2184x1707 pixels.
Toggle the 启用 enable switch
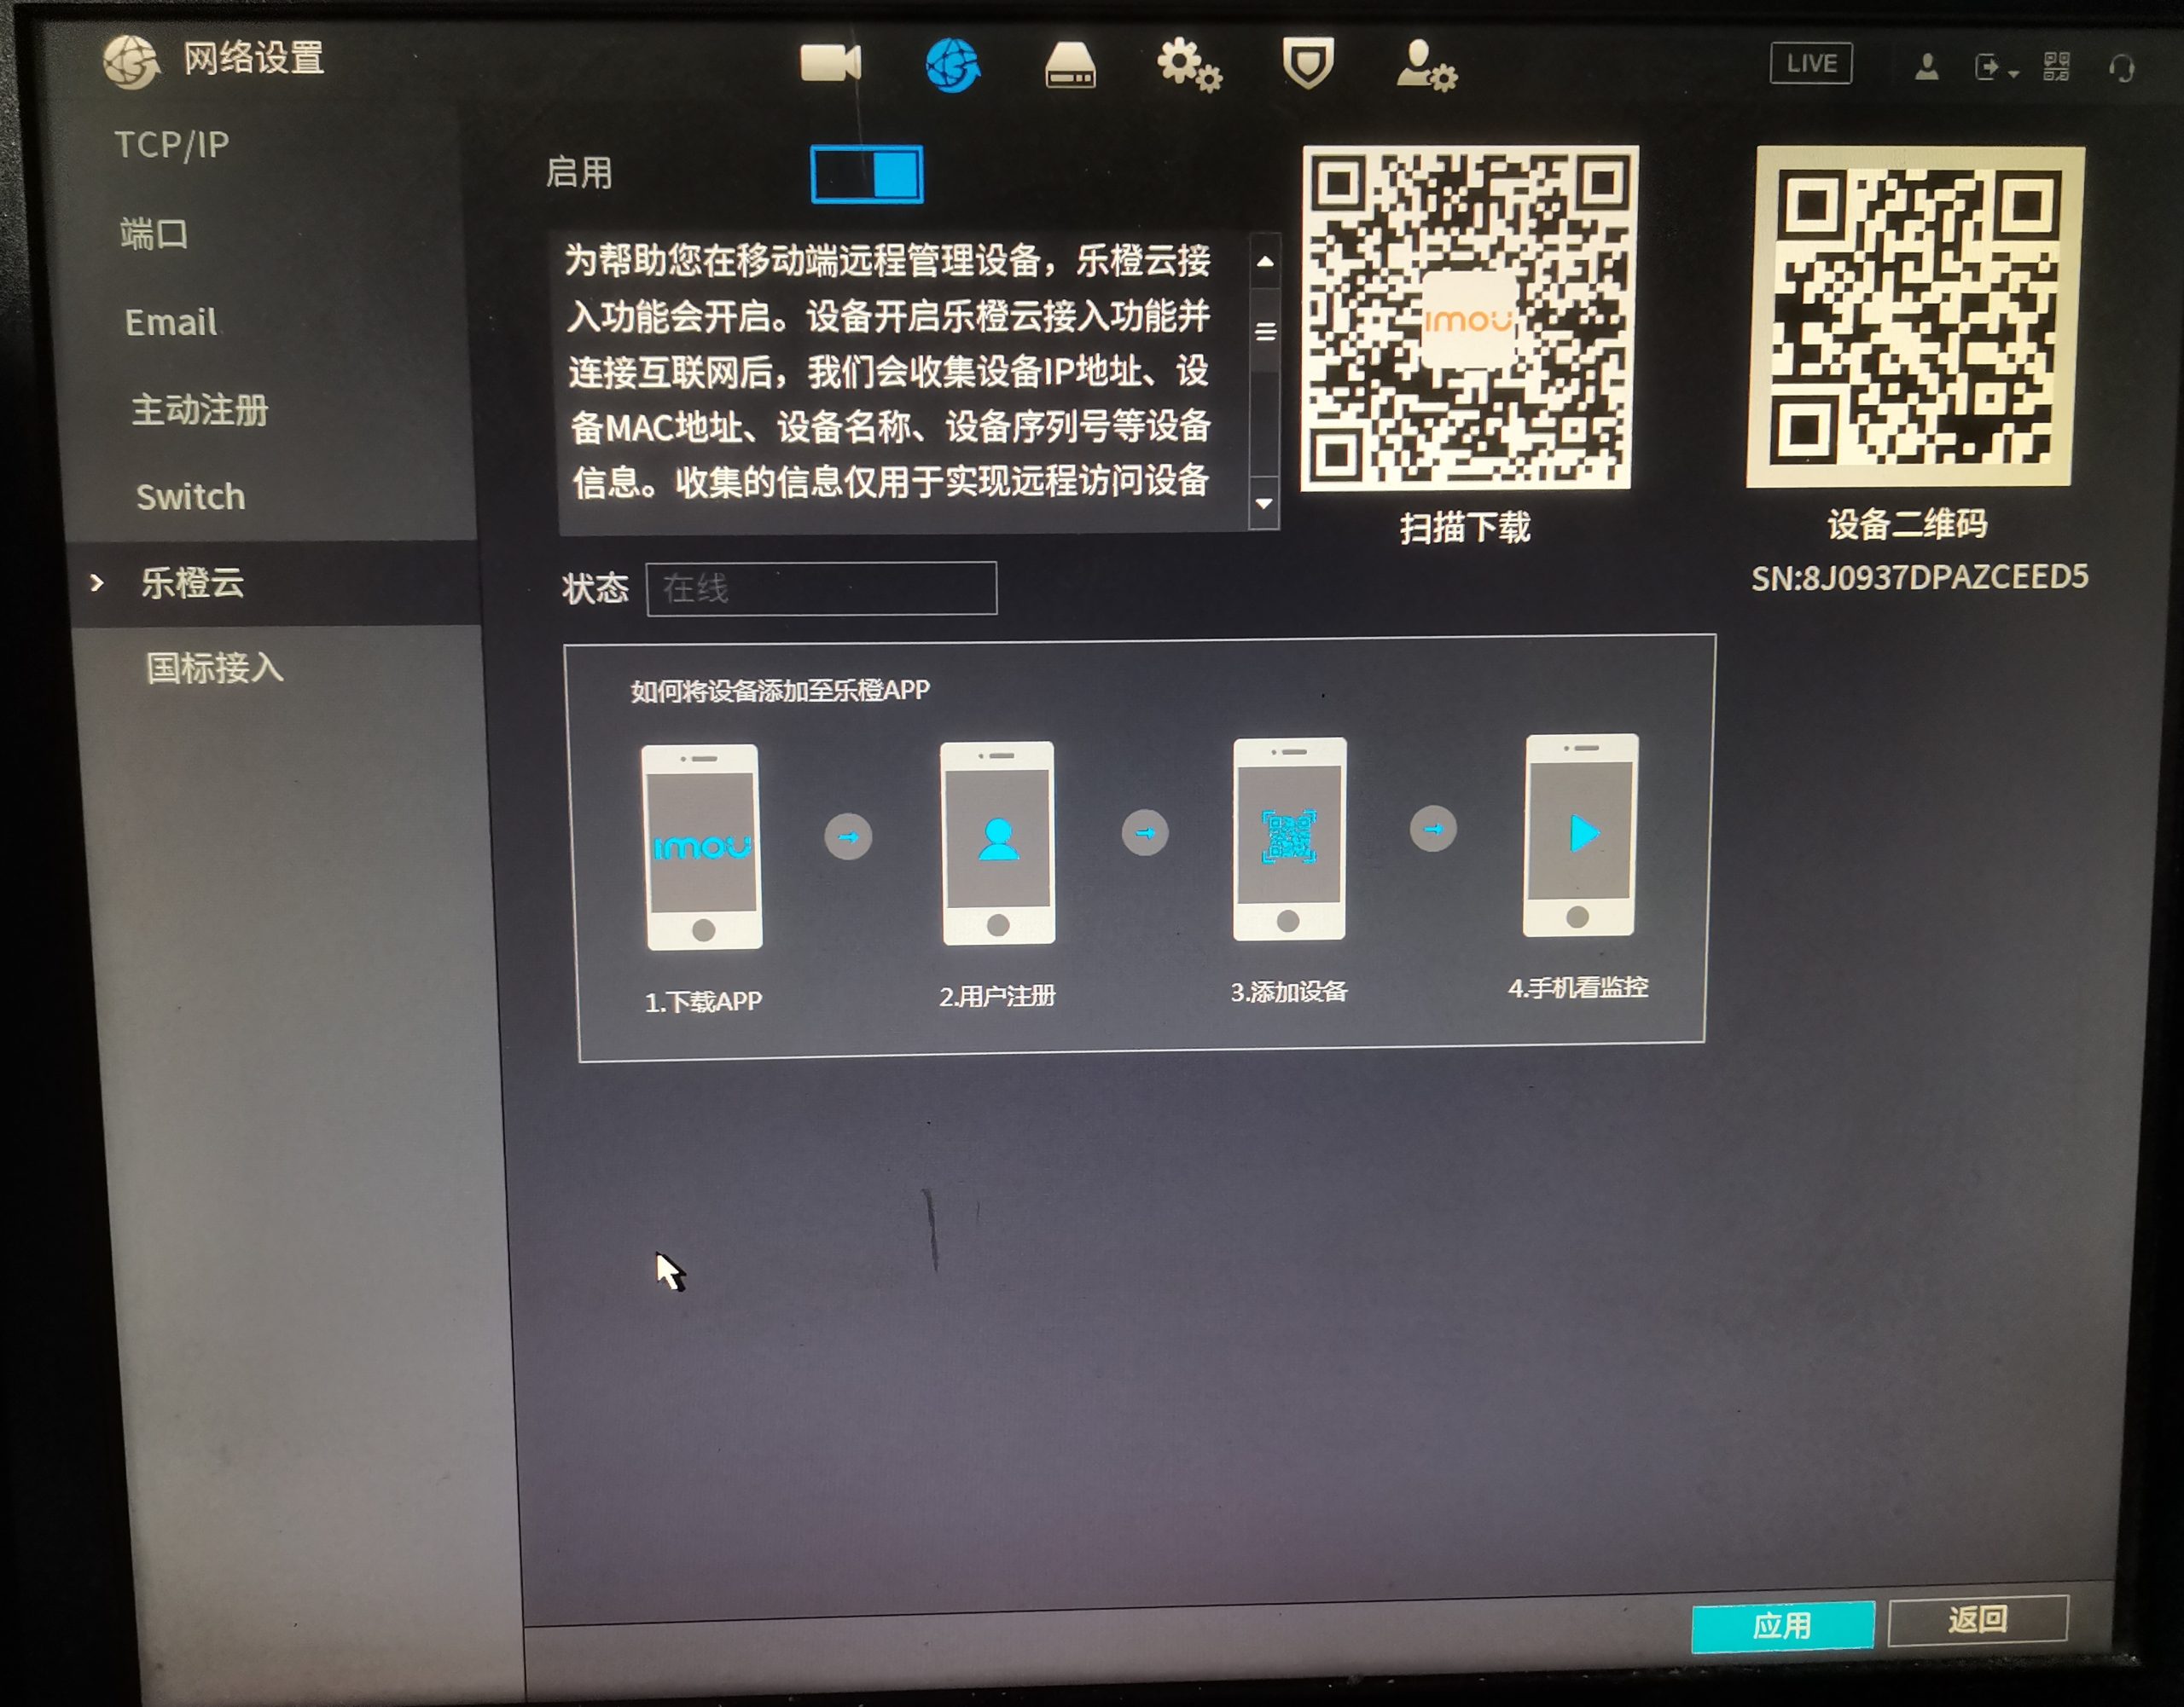[867, 174]
